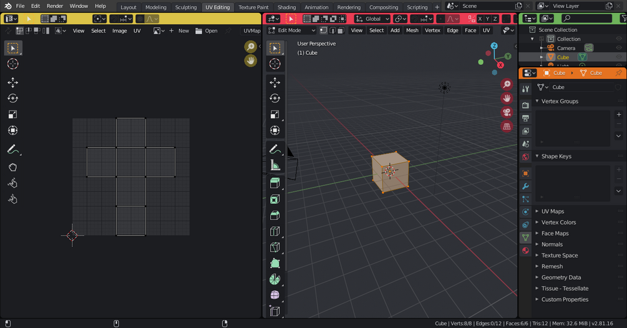Image resolution: width=627 pixels, height=328 pixels.
Task: Toggle Z axis mirror in 3D viewport header
Action: coord(495,19)
